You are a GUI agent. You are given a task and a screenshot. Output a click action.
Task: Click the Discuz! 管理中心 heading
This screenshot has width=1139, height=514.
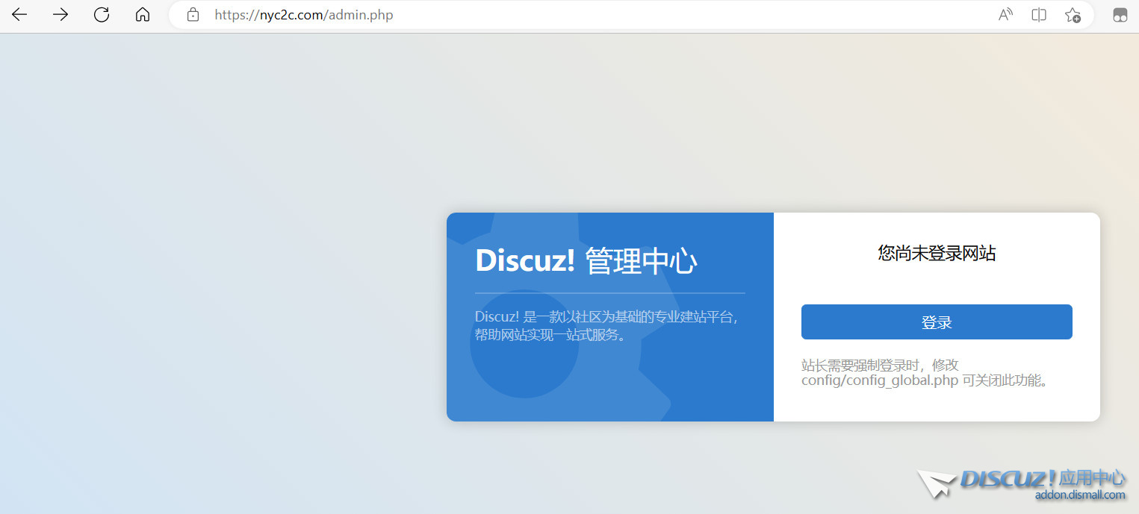pyautogui.click(x=586, y=260)
